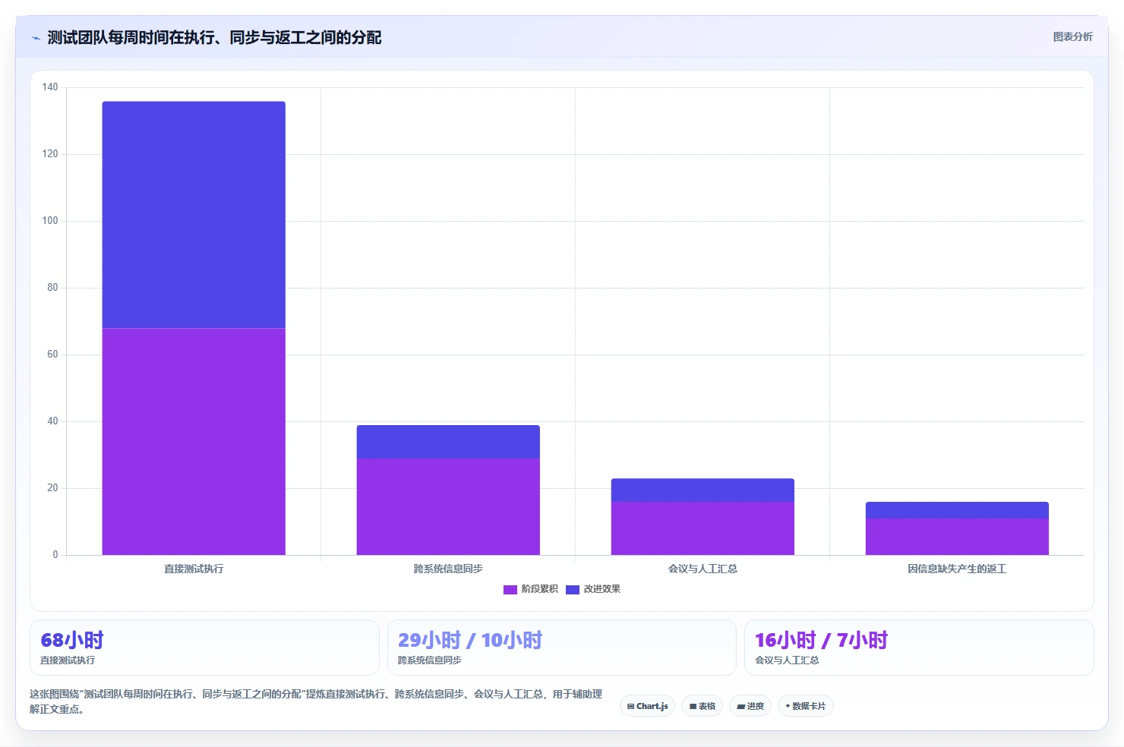Open the 29小时 / 10小时 data card
The width and height of the screenshot is (1124, 747).
point(562,648)
